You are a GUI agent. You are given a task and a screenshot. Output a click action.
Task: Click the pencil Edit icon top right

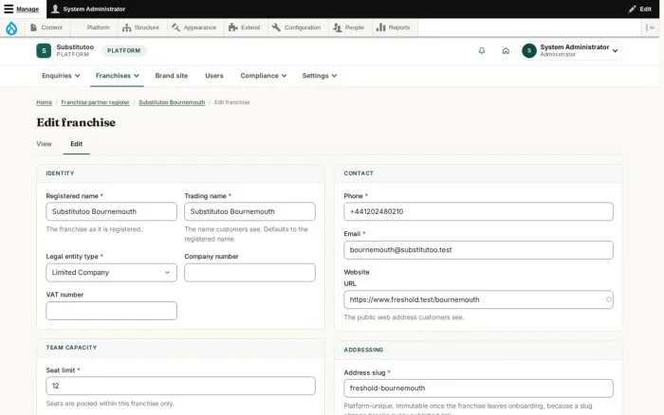tap(632, 9)
